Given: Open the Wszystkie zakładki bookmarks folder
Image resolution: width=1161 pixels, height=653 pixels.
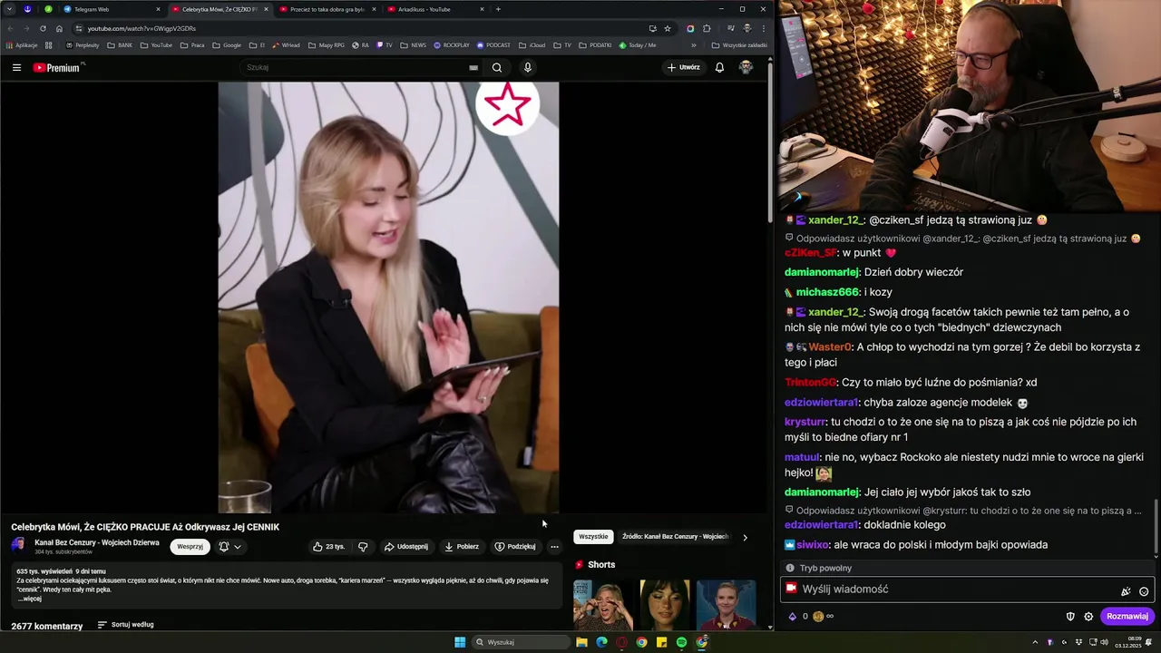Looking at the screenshot, I should (x=739, y=45).
